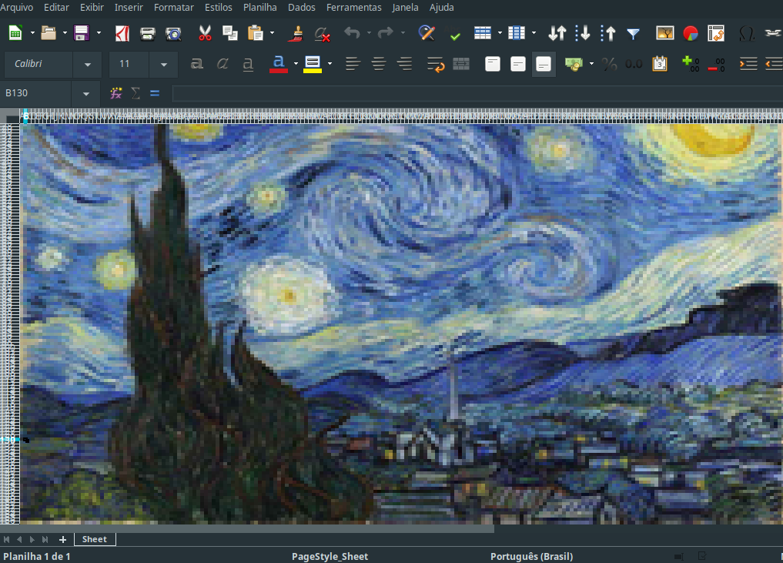This screenshot has width=783, height=563.
Task: Align text left
Action: (353, 64)
